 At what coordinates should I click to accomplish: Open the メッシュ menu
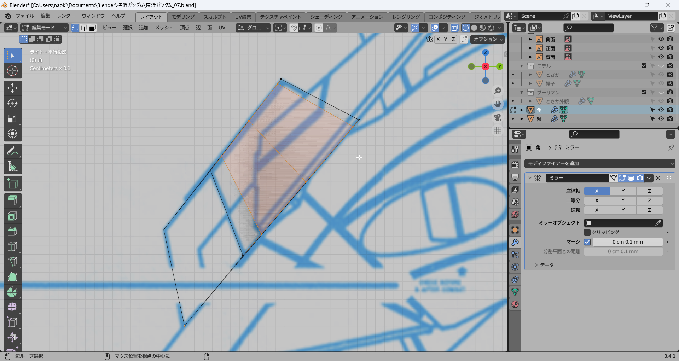pos(164,28)
